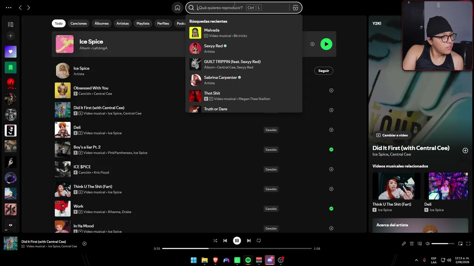Open Y2K! header in right panel
Screen dimensions: 474x266
[377, 23]
